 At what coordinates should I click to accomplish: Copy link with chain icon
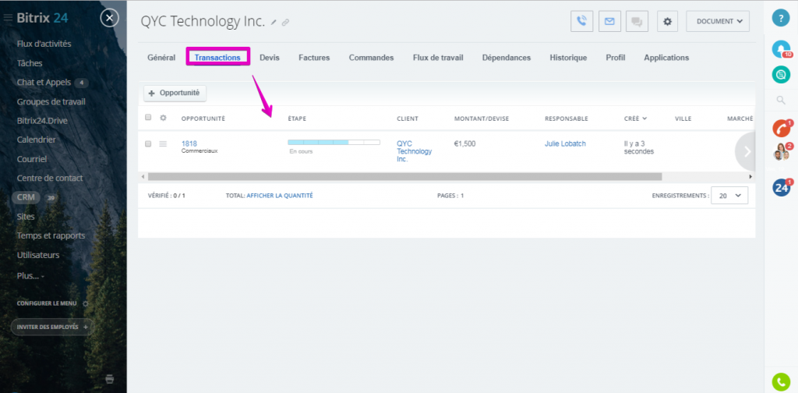tap(285, 23)
